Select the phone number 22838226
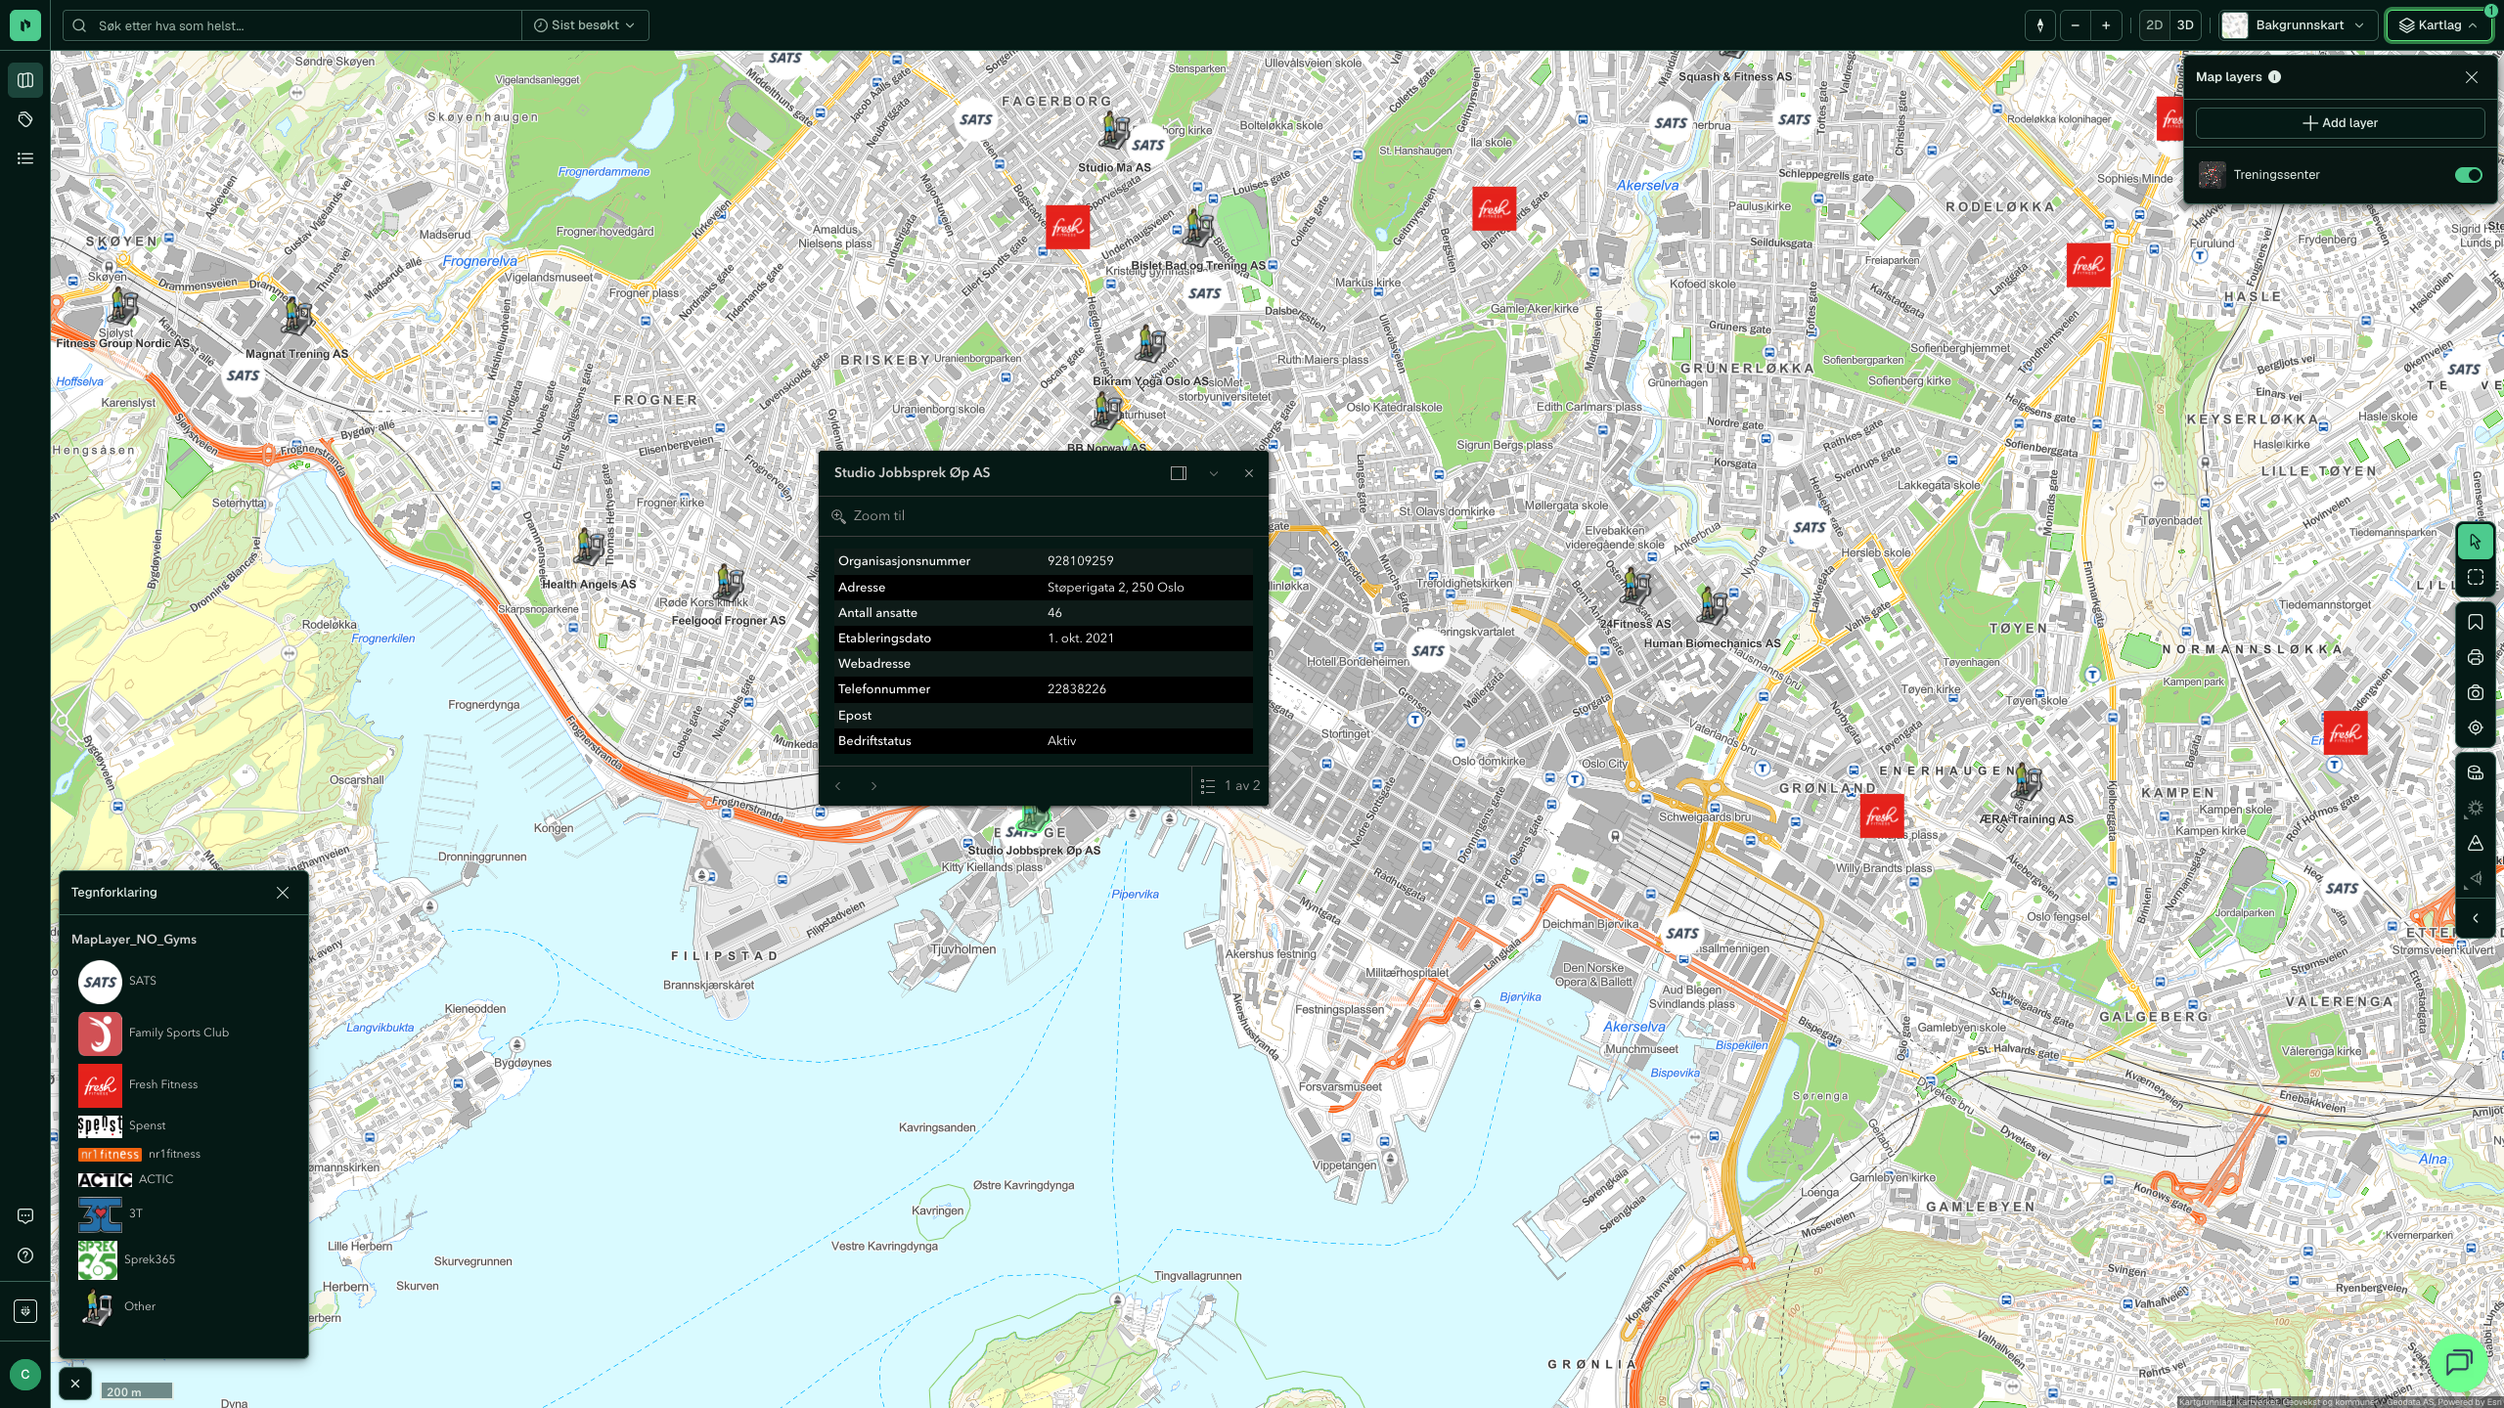The height and width of the screenshot is (1408, 2504). (1077, 689)
